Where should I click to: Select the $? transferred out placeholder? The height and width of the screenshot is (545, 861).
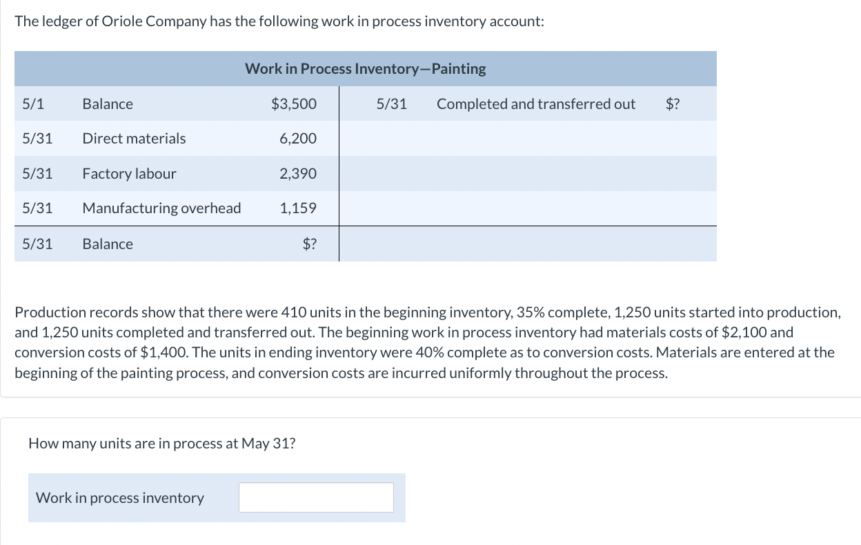[x=672, y=103]
